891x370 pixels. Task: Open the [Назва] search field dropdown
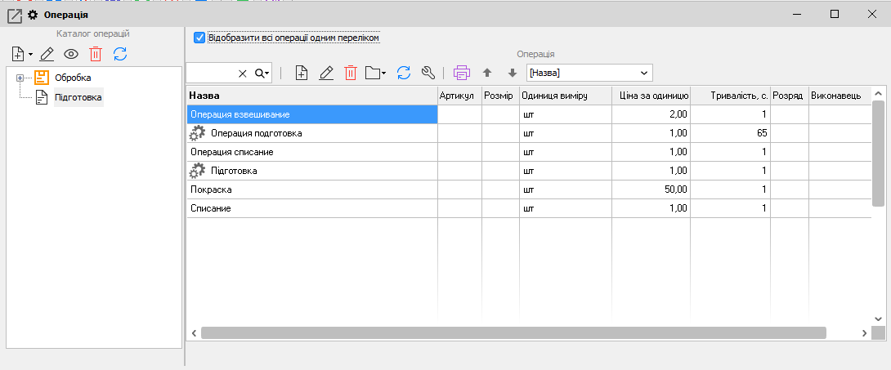(644, 73)
